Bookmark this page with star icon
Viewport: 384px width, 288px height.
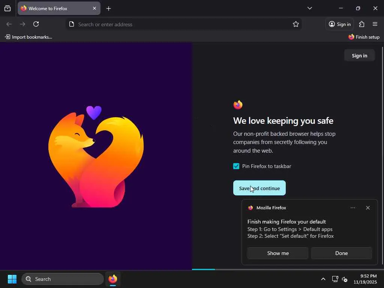coord(296,24)
